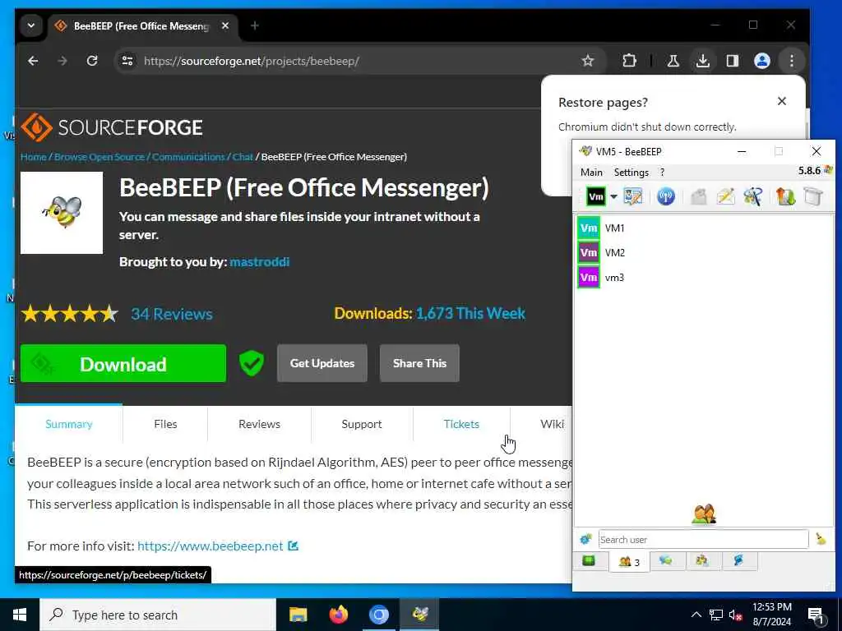Switch to the users tab showing 3
842x631 pixels.
coord(629,562)
